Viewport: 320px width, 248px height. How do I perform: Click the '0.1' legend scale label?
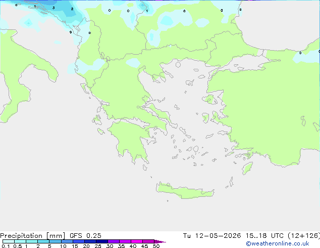(6, 246)
